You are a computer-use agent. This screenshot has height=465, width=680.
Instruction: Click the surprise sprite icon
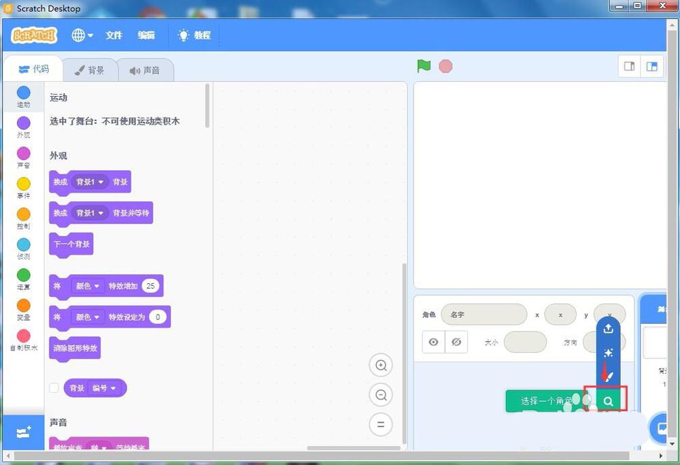click(x=607, y=352)
